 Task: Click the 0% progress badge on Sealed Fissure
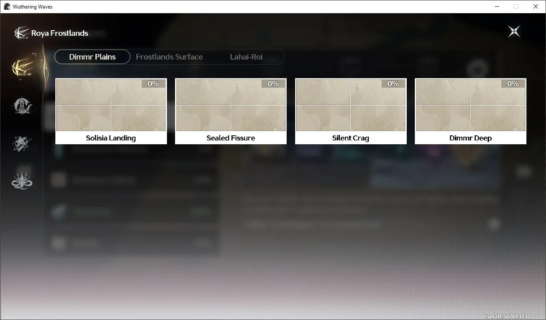(x=273, y=84)
